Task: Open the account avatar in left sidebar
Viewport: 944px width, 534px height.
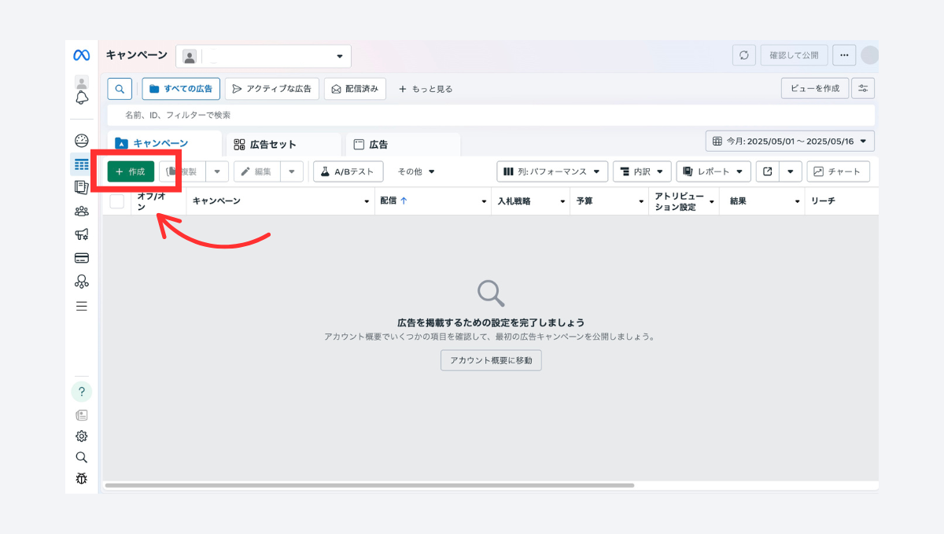Action: point(82,82)
